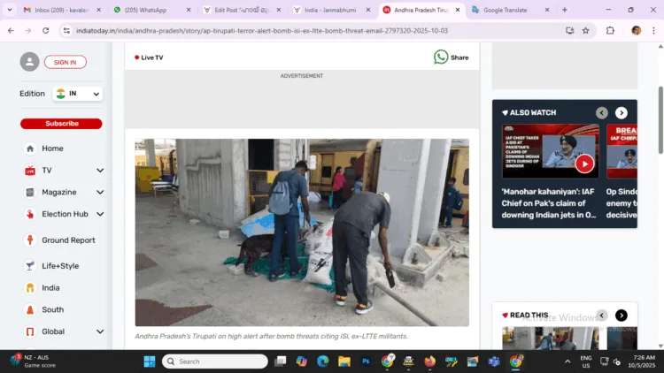Open the Live TV link

coord(149,57)
